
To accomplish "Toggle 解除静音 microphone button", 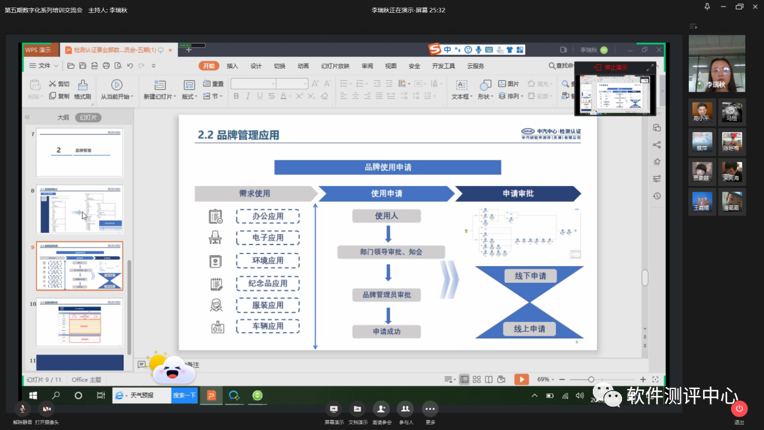I will point(22,409).
